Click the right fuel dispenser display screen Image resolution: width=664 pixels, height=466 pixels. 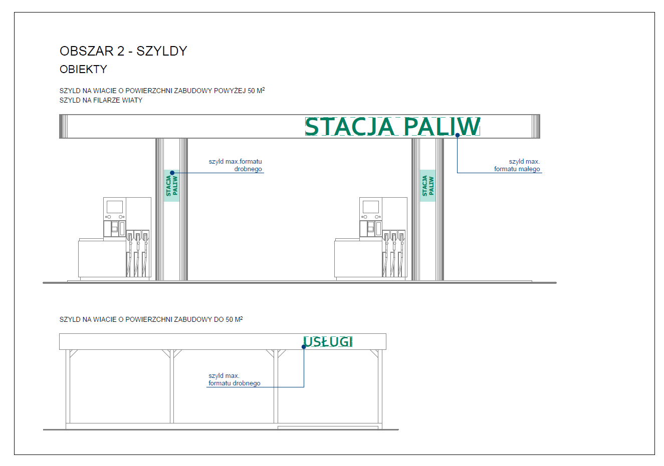(x=371, y=207)
